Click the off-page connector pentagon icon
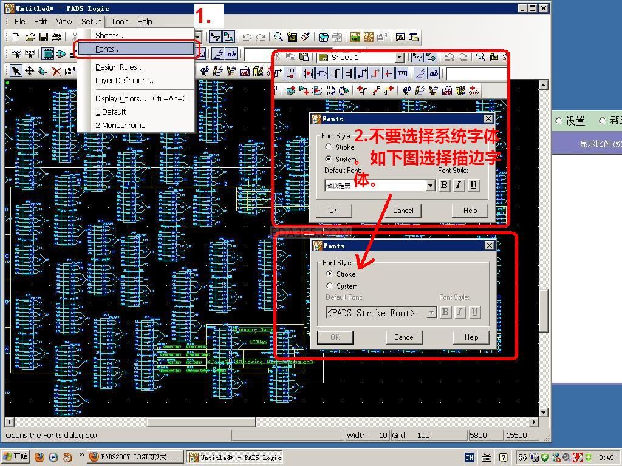Viewport: 622px width, 466px height. (x=322, y=73)
